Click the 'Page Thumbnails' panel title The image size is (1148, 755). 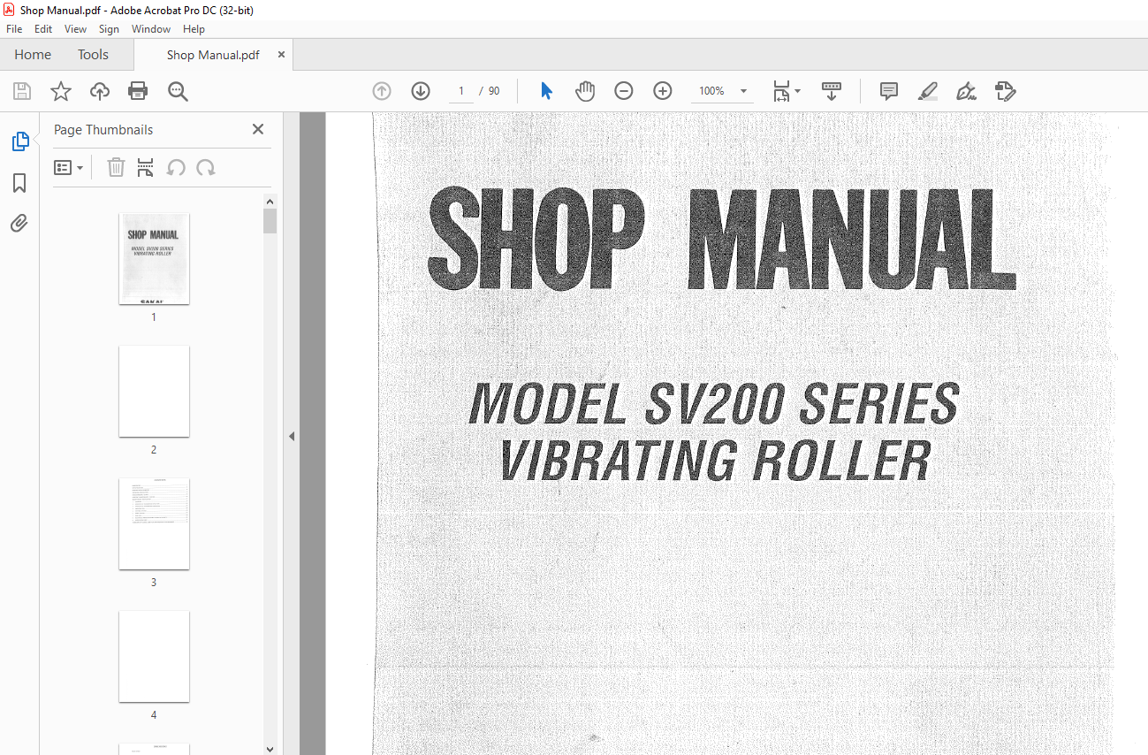click(x=103, y=129)
